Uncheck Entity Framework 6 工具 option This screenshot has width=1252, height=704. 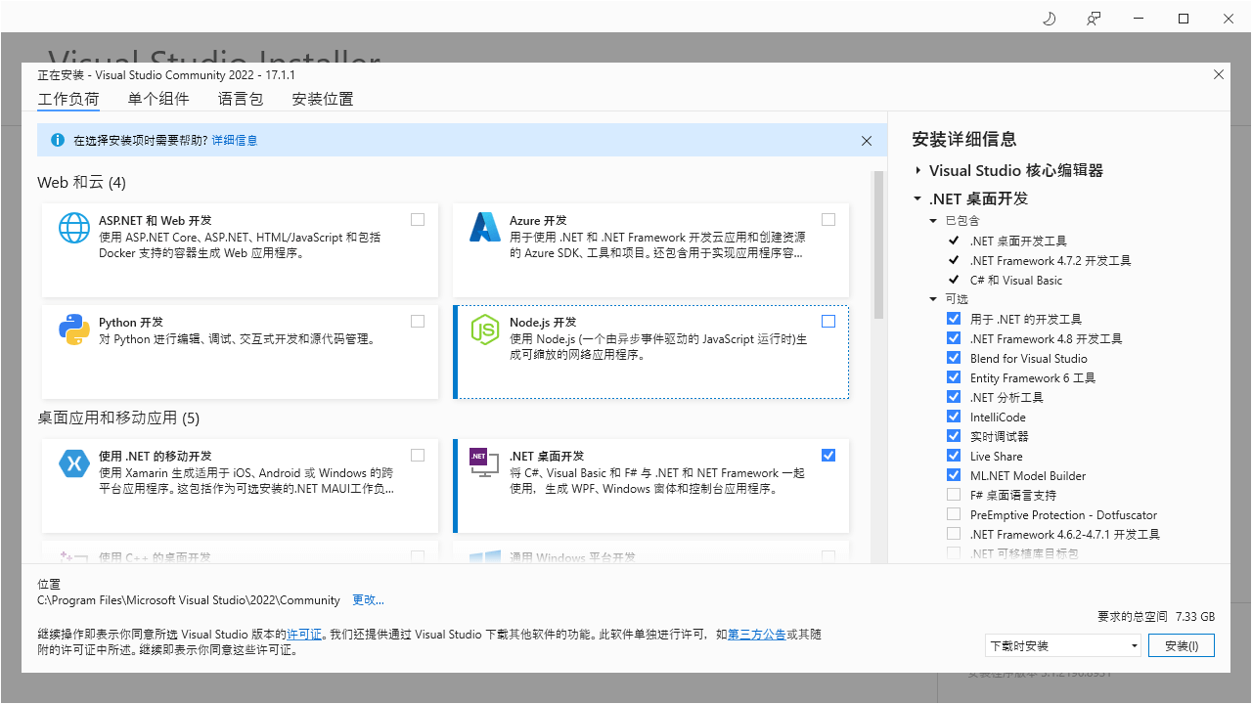pos(954,377)
